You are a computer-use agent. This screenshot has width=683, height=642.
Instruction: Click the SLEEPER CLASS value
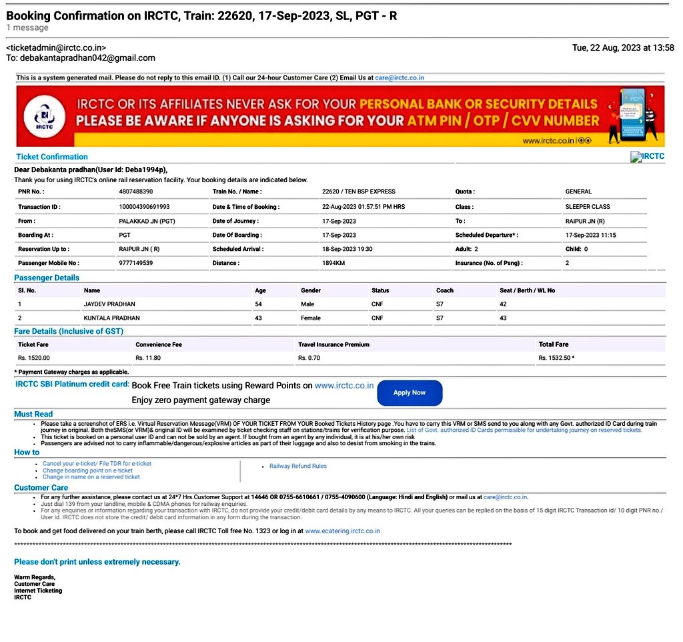click(588, 207)
